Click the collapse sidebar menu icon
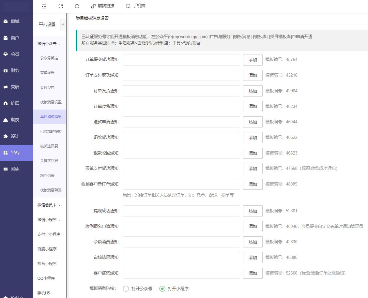 pyautogui.click(x=44, y=6)
